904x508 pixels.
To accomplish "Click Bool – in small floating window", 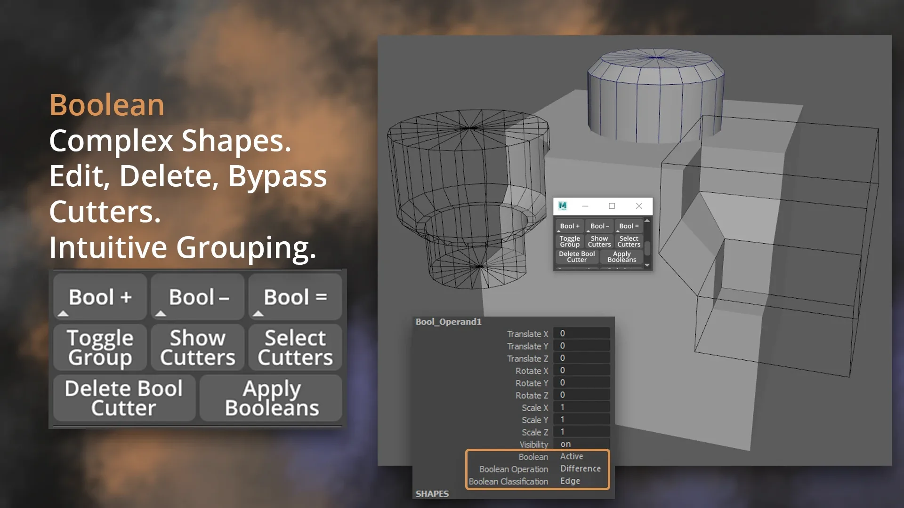I will (x=599, y=226).
